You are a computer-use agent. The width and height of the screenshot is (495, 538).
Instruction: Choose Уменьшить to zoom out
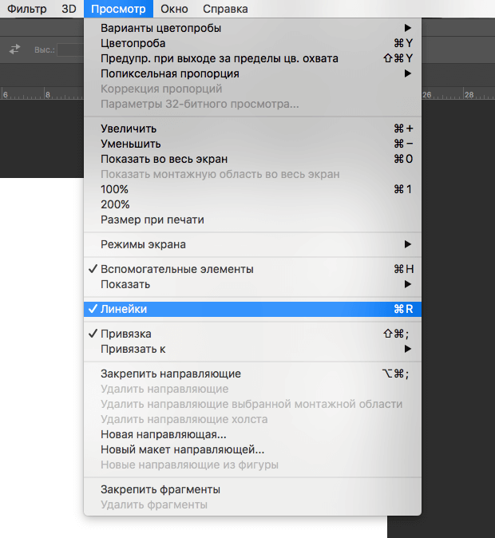click(x=130, y=144)
